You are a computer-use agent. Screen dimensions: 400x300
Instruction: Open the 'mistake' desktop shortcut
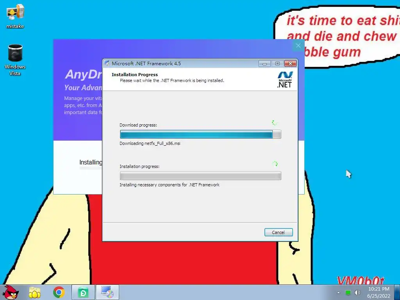[x=15, y=16]
